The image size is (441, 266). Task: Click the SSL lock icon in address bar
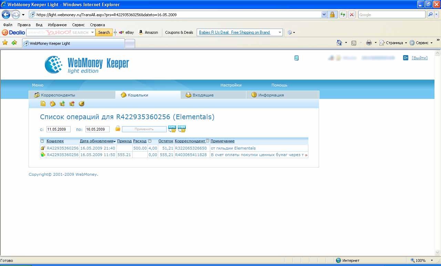(x=332, y=14)
